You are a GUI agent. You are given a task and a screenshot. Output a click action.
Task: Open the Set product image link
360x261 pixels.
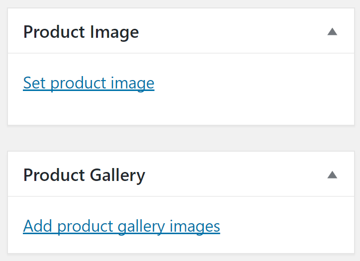[89, 83]
